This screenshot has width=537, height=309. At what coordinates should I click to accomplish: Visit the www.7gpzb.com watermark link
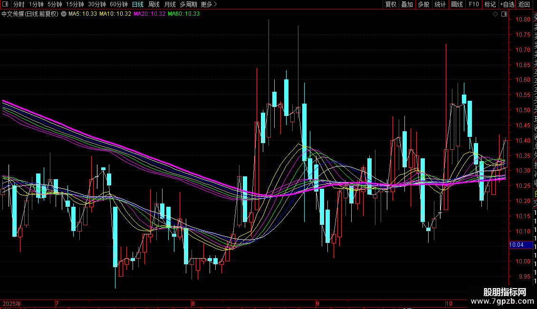[x=505, y=301]
